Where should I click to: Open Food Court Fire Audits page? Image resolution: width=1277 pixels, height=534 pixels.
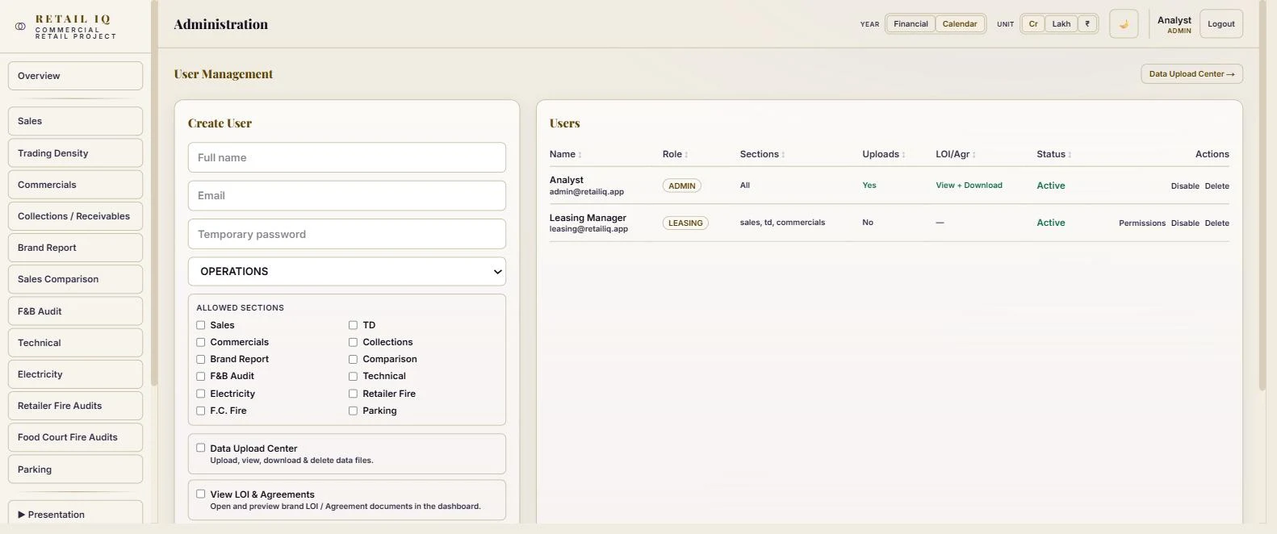click(75, 437)
